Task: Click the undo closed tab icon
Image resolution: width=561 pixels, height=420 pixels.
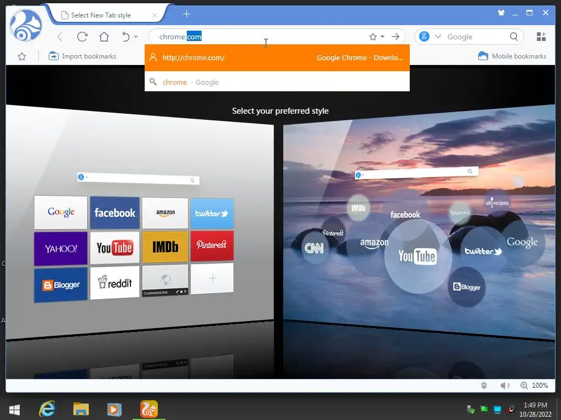Action: pos(126,37)
